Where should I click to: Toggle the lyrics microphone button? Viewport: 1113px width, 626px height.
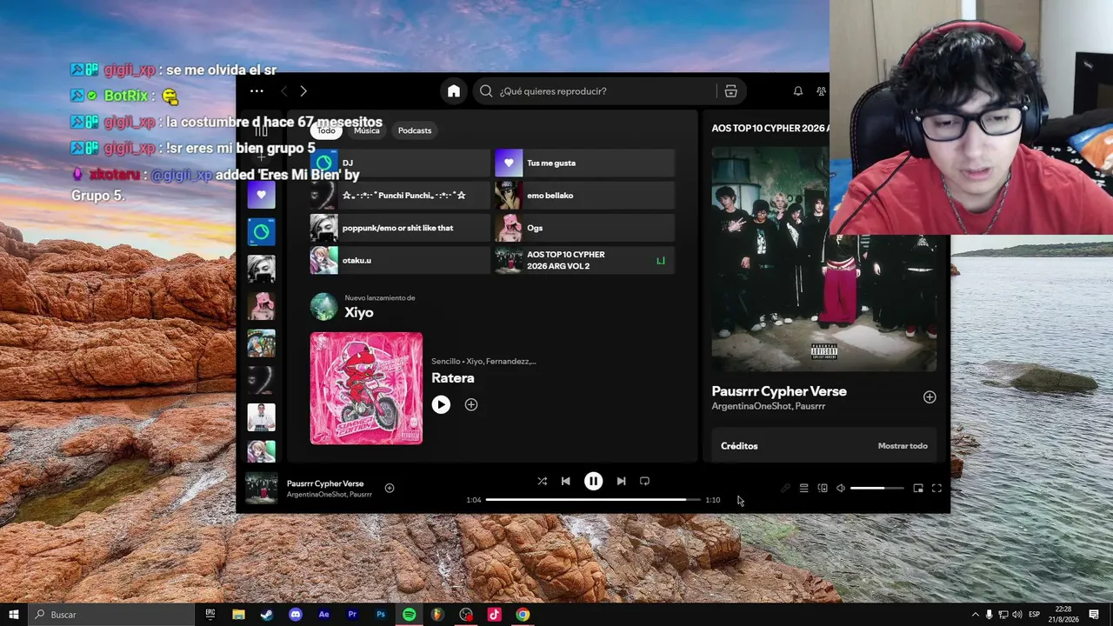pos(785,489)
